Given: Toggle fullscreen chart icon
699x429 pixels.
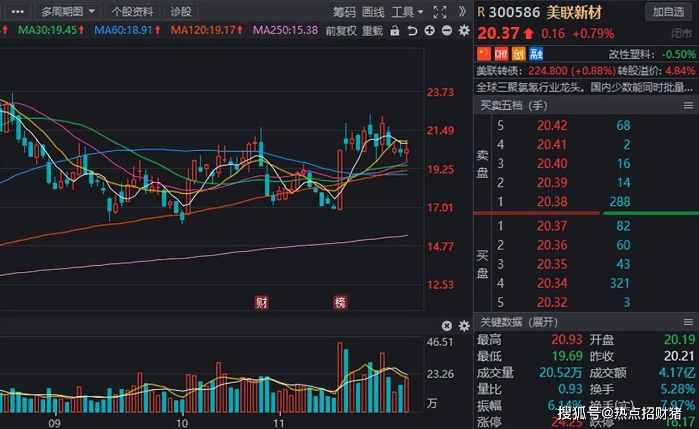Looking at the screenshot, I should point(440,12).
